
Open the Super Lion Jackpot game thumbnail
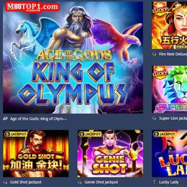click(169, 89)
